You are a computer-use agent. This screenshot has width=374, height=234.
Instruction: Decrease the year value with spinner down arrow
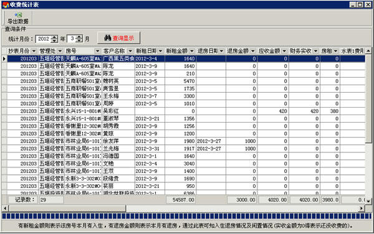click(x=54, y=40)
